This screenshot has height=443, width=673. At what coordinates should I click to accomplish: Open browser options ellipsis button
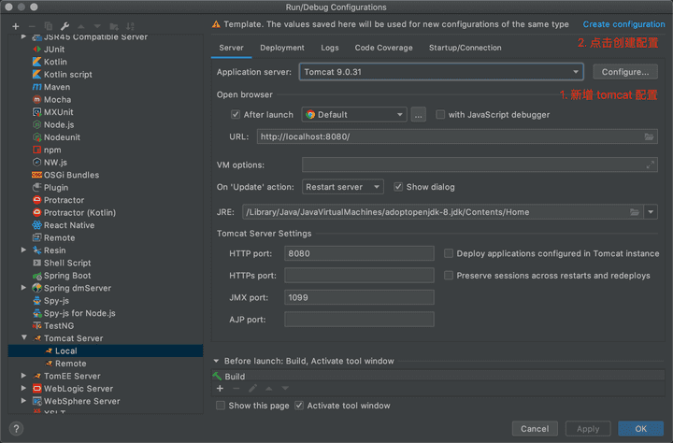point(418,115)
